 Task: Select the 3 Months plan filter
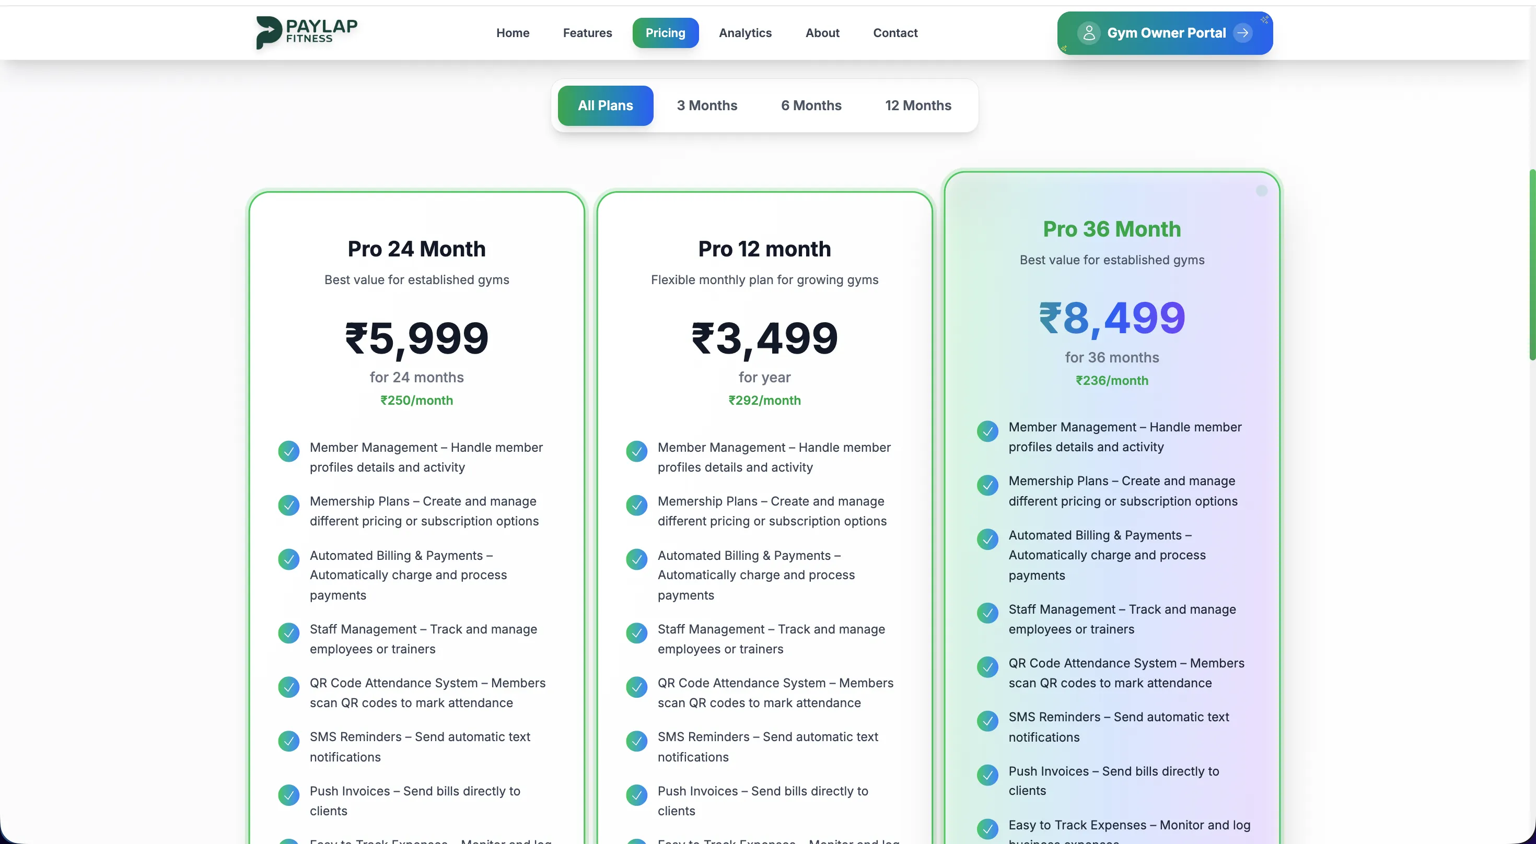tap(706, 105)
